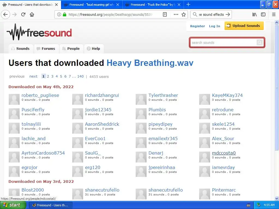This screenshot has width=279, height=209.
Task: Click the scrollbar down arrow
Action: (277, 199)
